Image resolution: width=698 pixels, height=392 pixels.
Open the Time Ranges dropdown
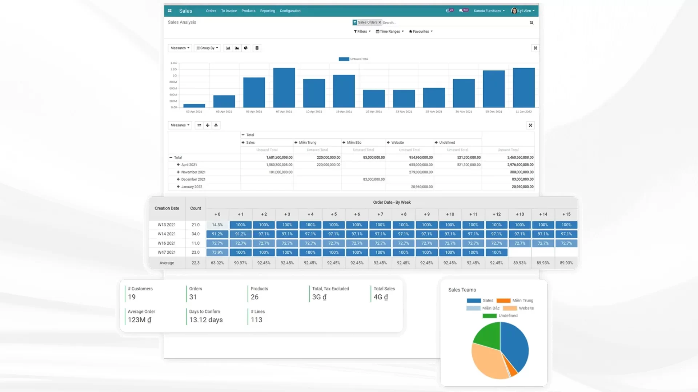[x=390, y=32]
